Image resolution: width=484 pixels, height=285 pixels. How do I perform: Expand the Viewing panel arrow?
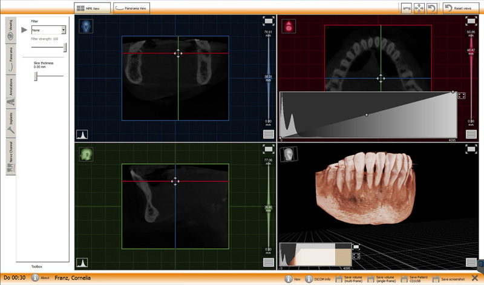[x=24, y=30]
